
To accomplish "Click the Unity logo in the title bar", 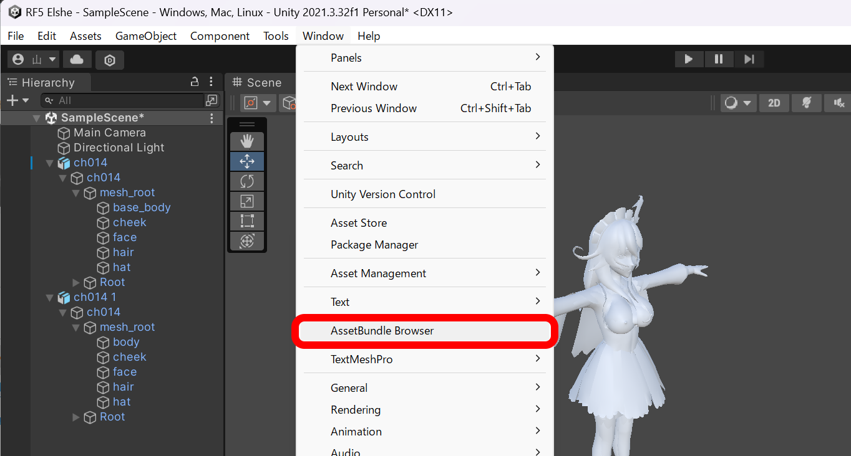I will (14, 12).
